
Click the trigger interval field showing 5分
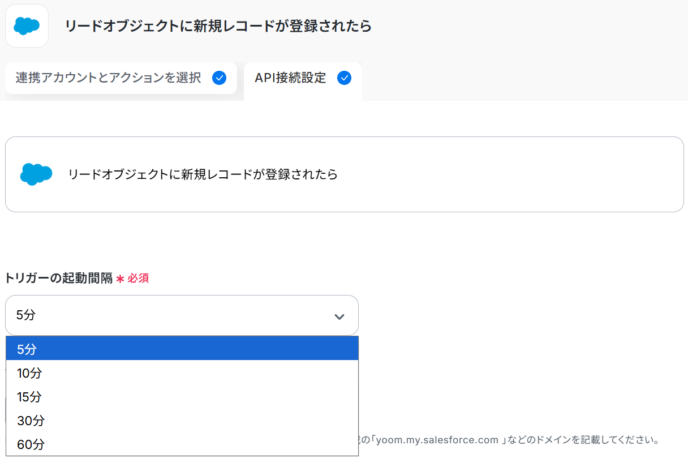(x=170, y=315)
